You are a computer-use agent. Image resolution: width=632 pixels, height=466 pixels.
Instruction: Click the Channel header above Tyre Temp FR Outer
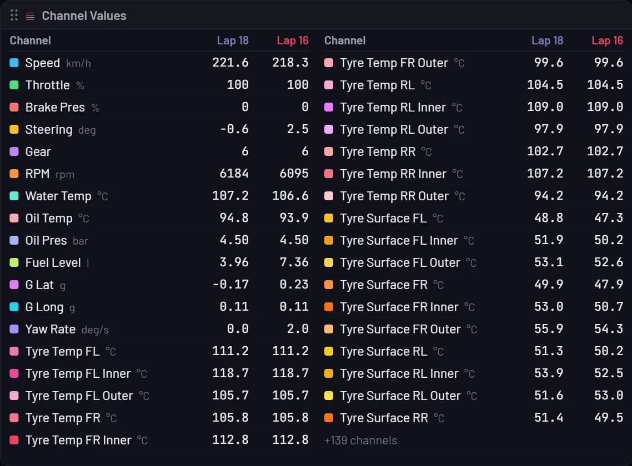pos(345,40)
